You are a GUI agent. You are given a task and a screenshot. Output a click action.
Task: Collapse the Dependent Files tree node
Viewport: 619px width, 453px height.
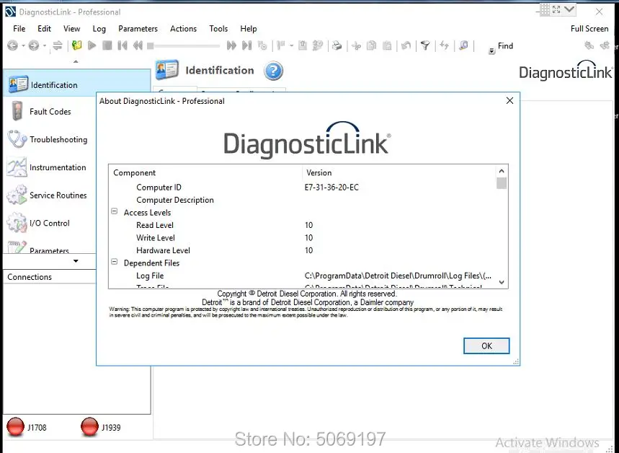pos(114,262)
